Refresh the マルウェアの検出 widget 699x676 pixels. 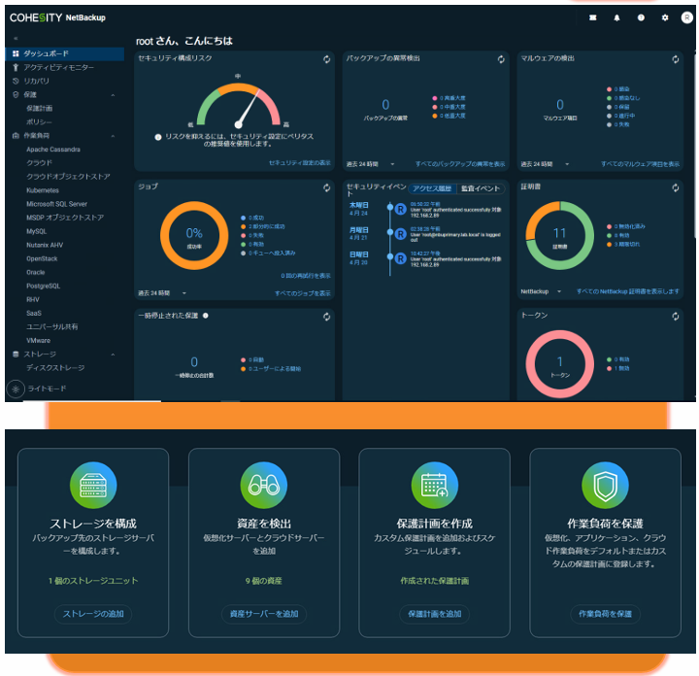pyautogui.click(x=675, y=59)
